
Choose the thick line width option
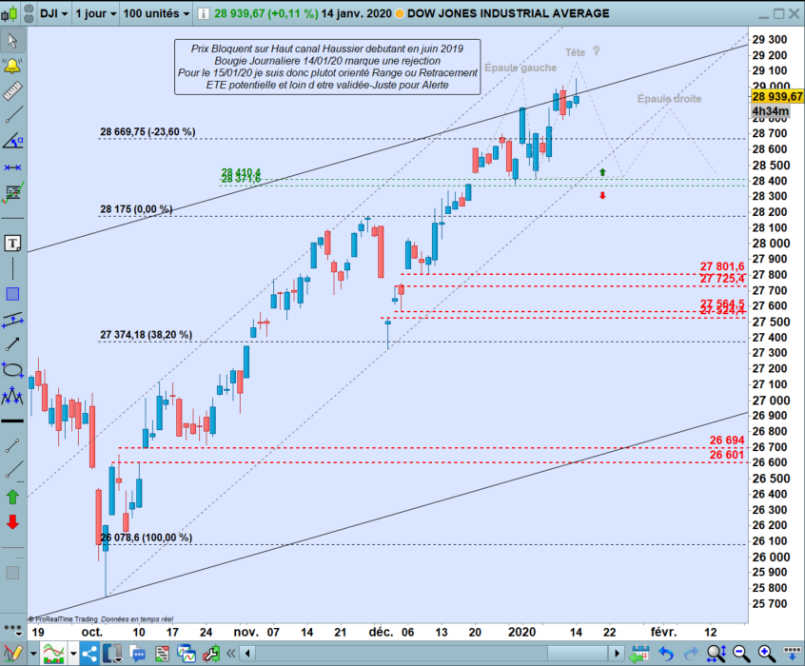point(12,421)
